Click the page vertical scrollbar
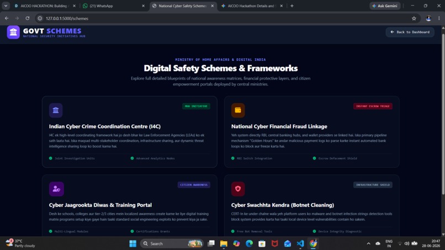This screenshot has width=445, height=250. (x=443, y=114)
